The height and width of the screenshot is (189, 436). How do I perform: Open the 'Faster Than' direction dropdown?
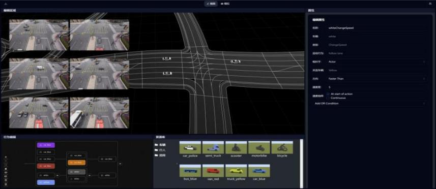point(376,79)
